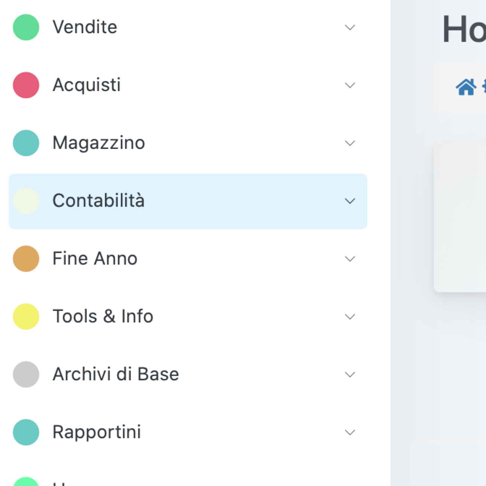
Task: Click the red Acquisti circle icon
Action: 26,85
